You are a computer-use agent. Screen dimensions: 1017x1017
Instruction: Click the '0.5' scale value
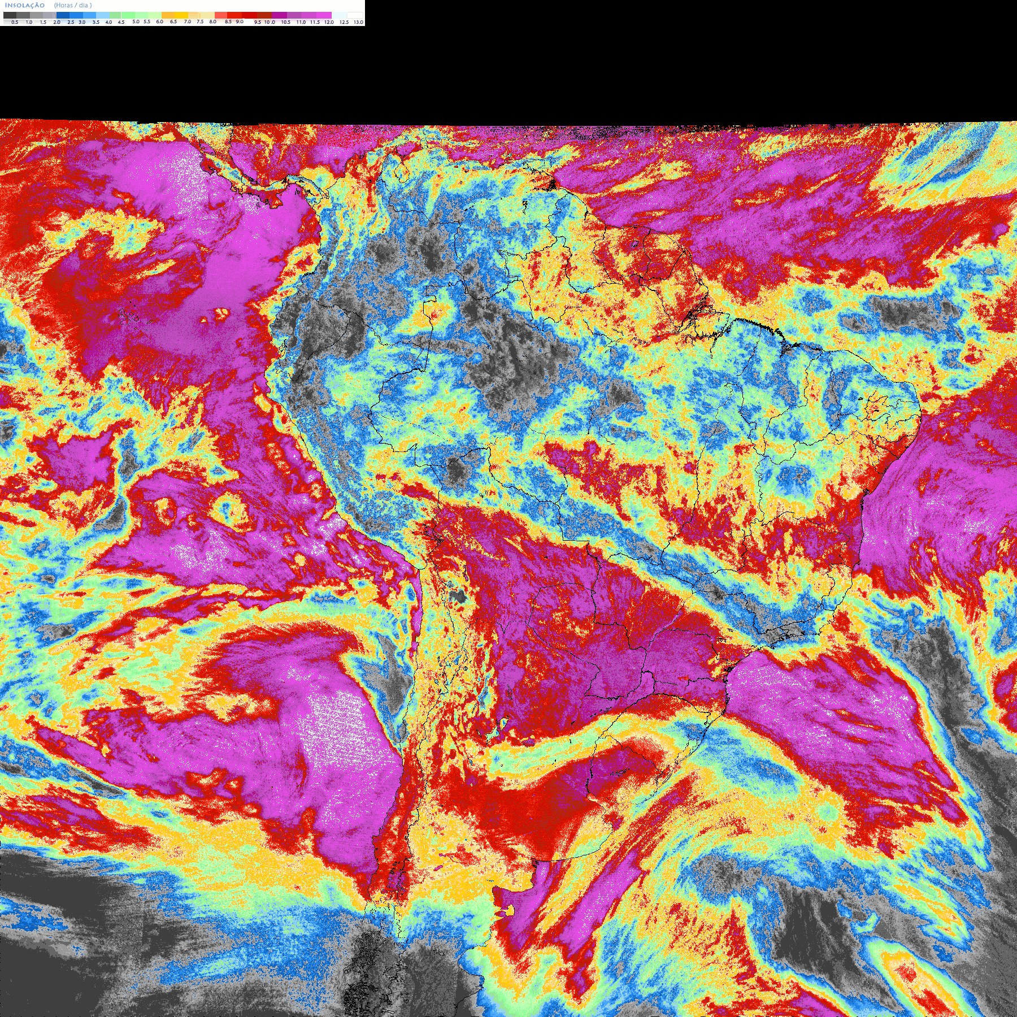(15, 22)
